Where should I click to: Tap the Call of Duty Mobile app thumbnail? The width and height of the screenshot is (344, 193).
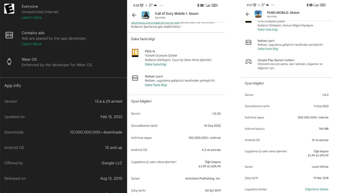pos(146,15)
